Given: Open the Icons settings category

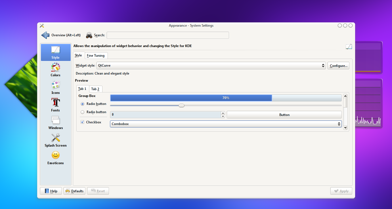Looking at the screenshot, I should coord(56,88).
